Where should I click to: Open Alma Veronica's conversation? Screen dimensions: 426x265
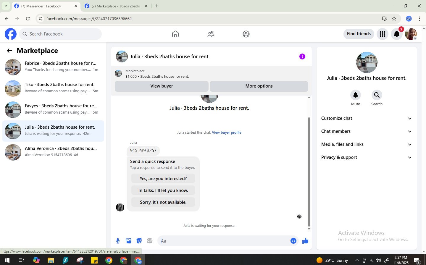(53, 152)
